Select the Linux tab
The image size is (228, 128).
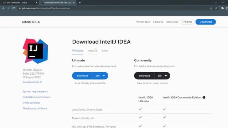[x=105, y=50]
